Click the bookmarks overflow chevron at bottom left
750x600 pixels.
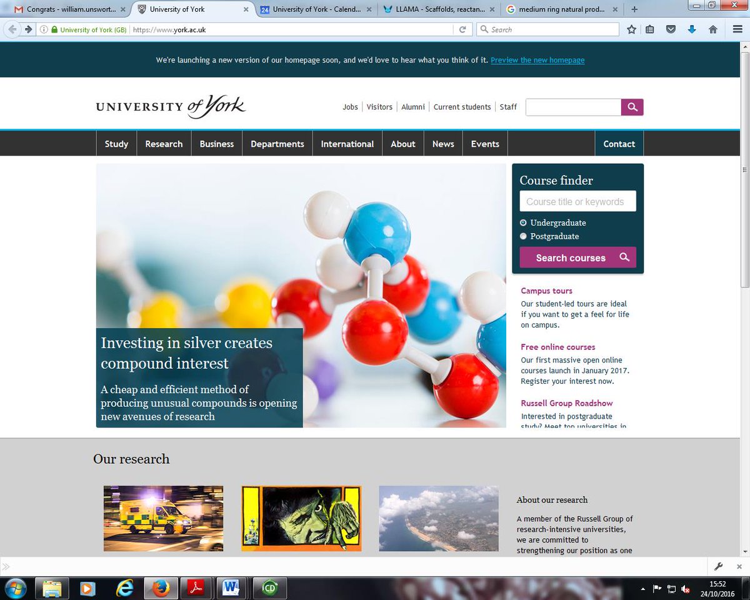click(x=6, y=566)
